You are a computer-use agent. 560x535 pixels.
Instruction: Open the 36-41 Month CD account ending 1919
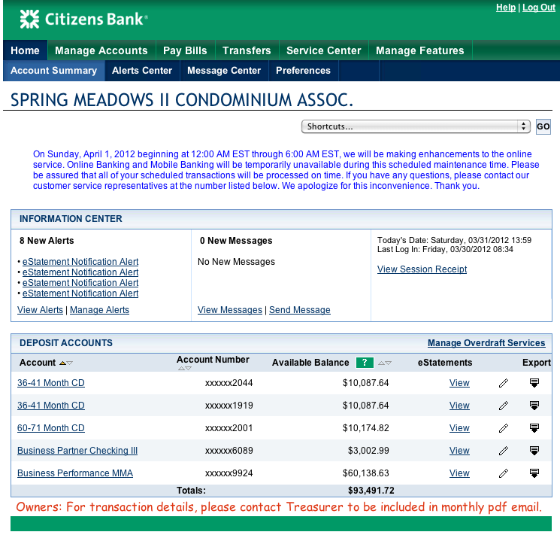click(x=51, y=406)
